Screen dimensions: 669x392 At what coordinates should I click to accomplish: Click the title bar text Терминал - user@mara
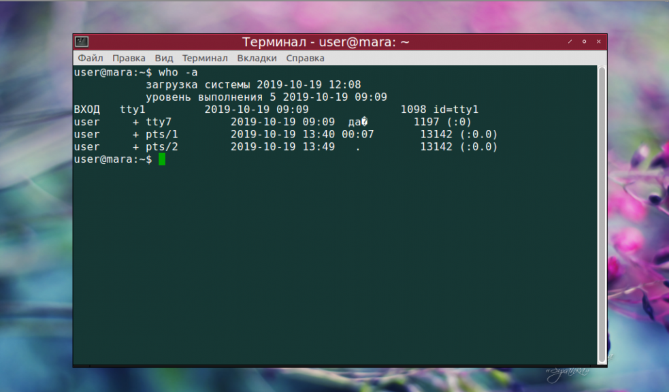click(325, 42)
